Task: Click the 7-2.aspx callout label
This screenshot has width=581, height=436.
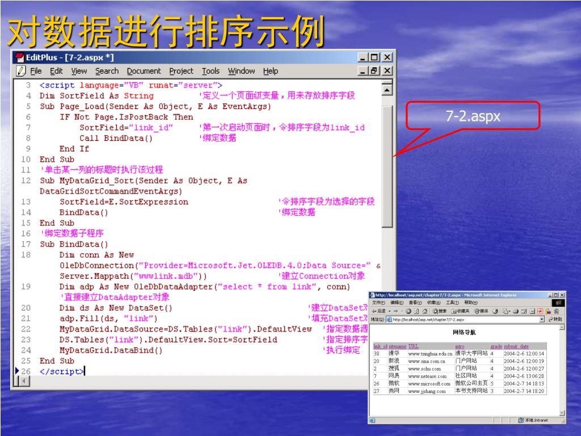Action: [x=473, y=116]
